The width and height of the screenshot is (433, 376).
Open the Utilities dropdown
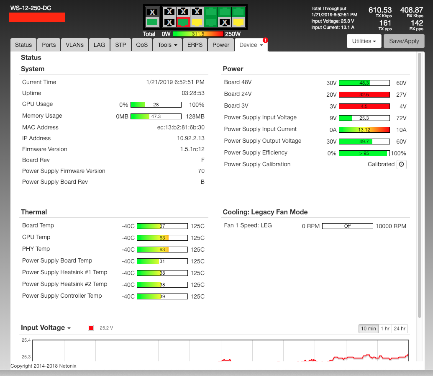(x=364, y=41)
